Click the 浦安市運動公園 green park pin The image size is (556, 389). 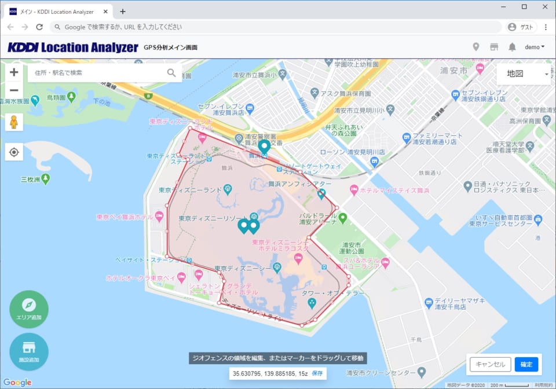point(342,218)
